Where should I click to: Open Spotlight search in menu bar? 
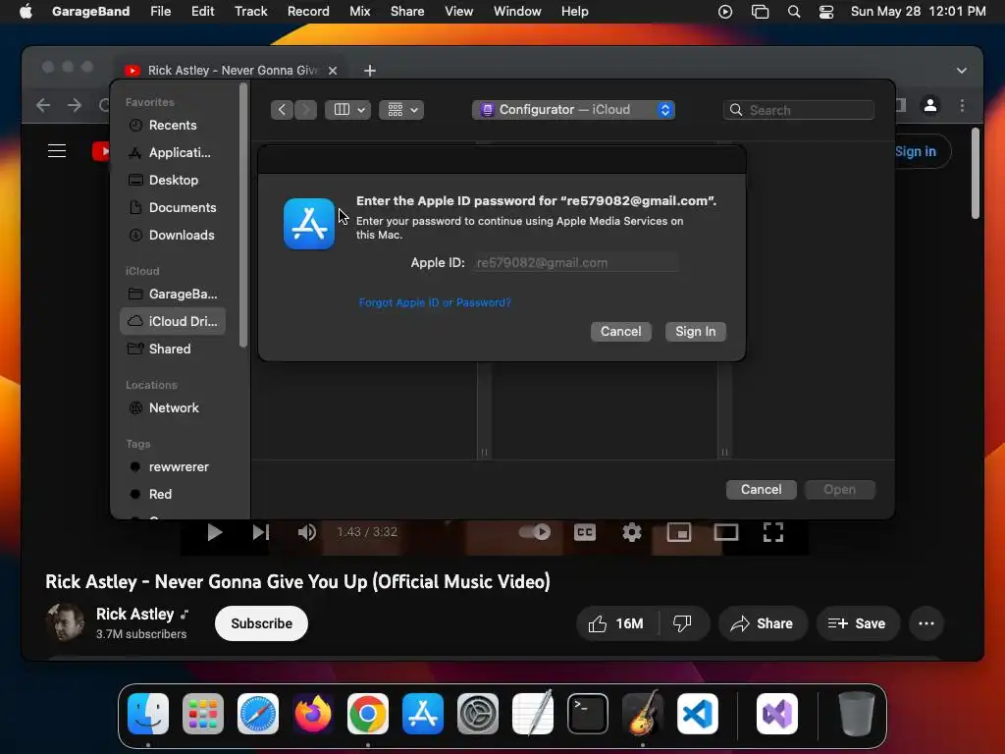click(x=793, y=12)
